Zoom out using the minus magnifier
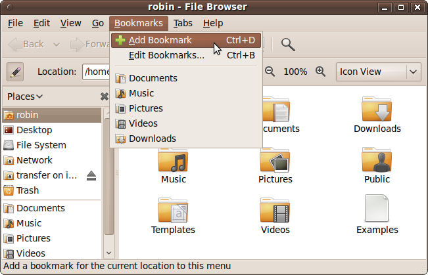Image resolution: width=428 pixels, height=275 pixels. coord(270,72)
